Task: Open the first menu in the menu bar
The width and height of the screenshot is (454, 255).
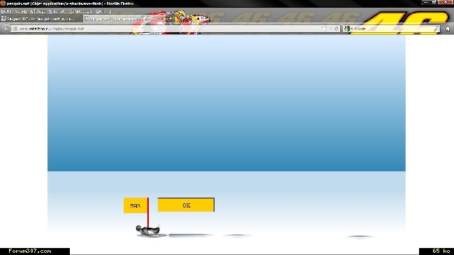Action: pos(6,11)
